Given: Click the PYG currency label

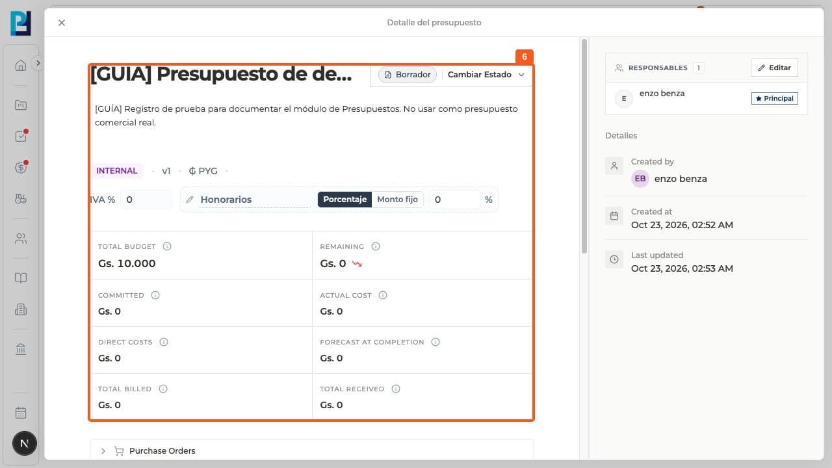Looking at the screenshot, I should coord(203,171).
